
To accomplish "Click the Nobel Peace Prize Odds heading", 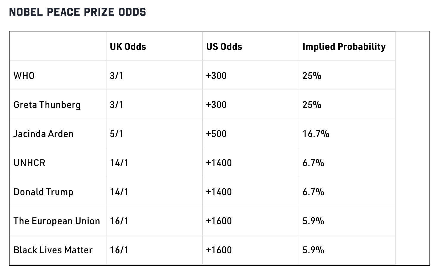I will click(x=78, y=12).
